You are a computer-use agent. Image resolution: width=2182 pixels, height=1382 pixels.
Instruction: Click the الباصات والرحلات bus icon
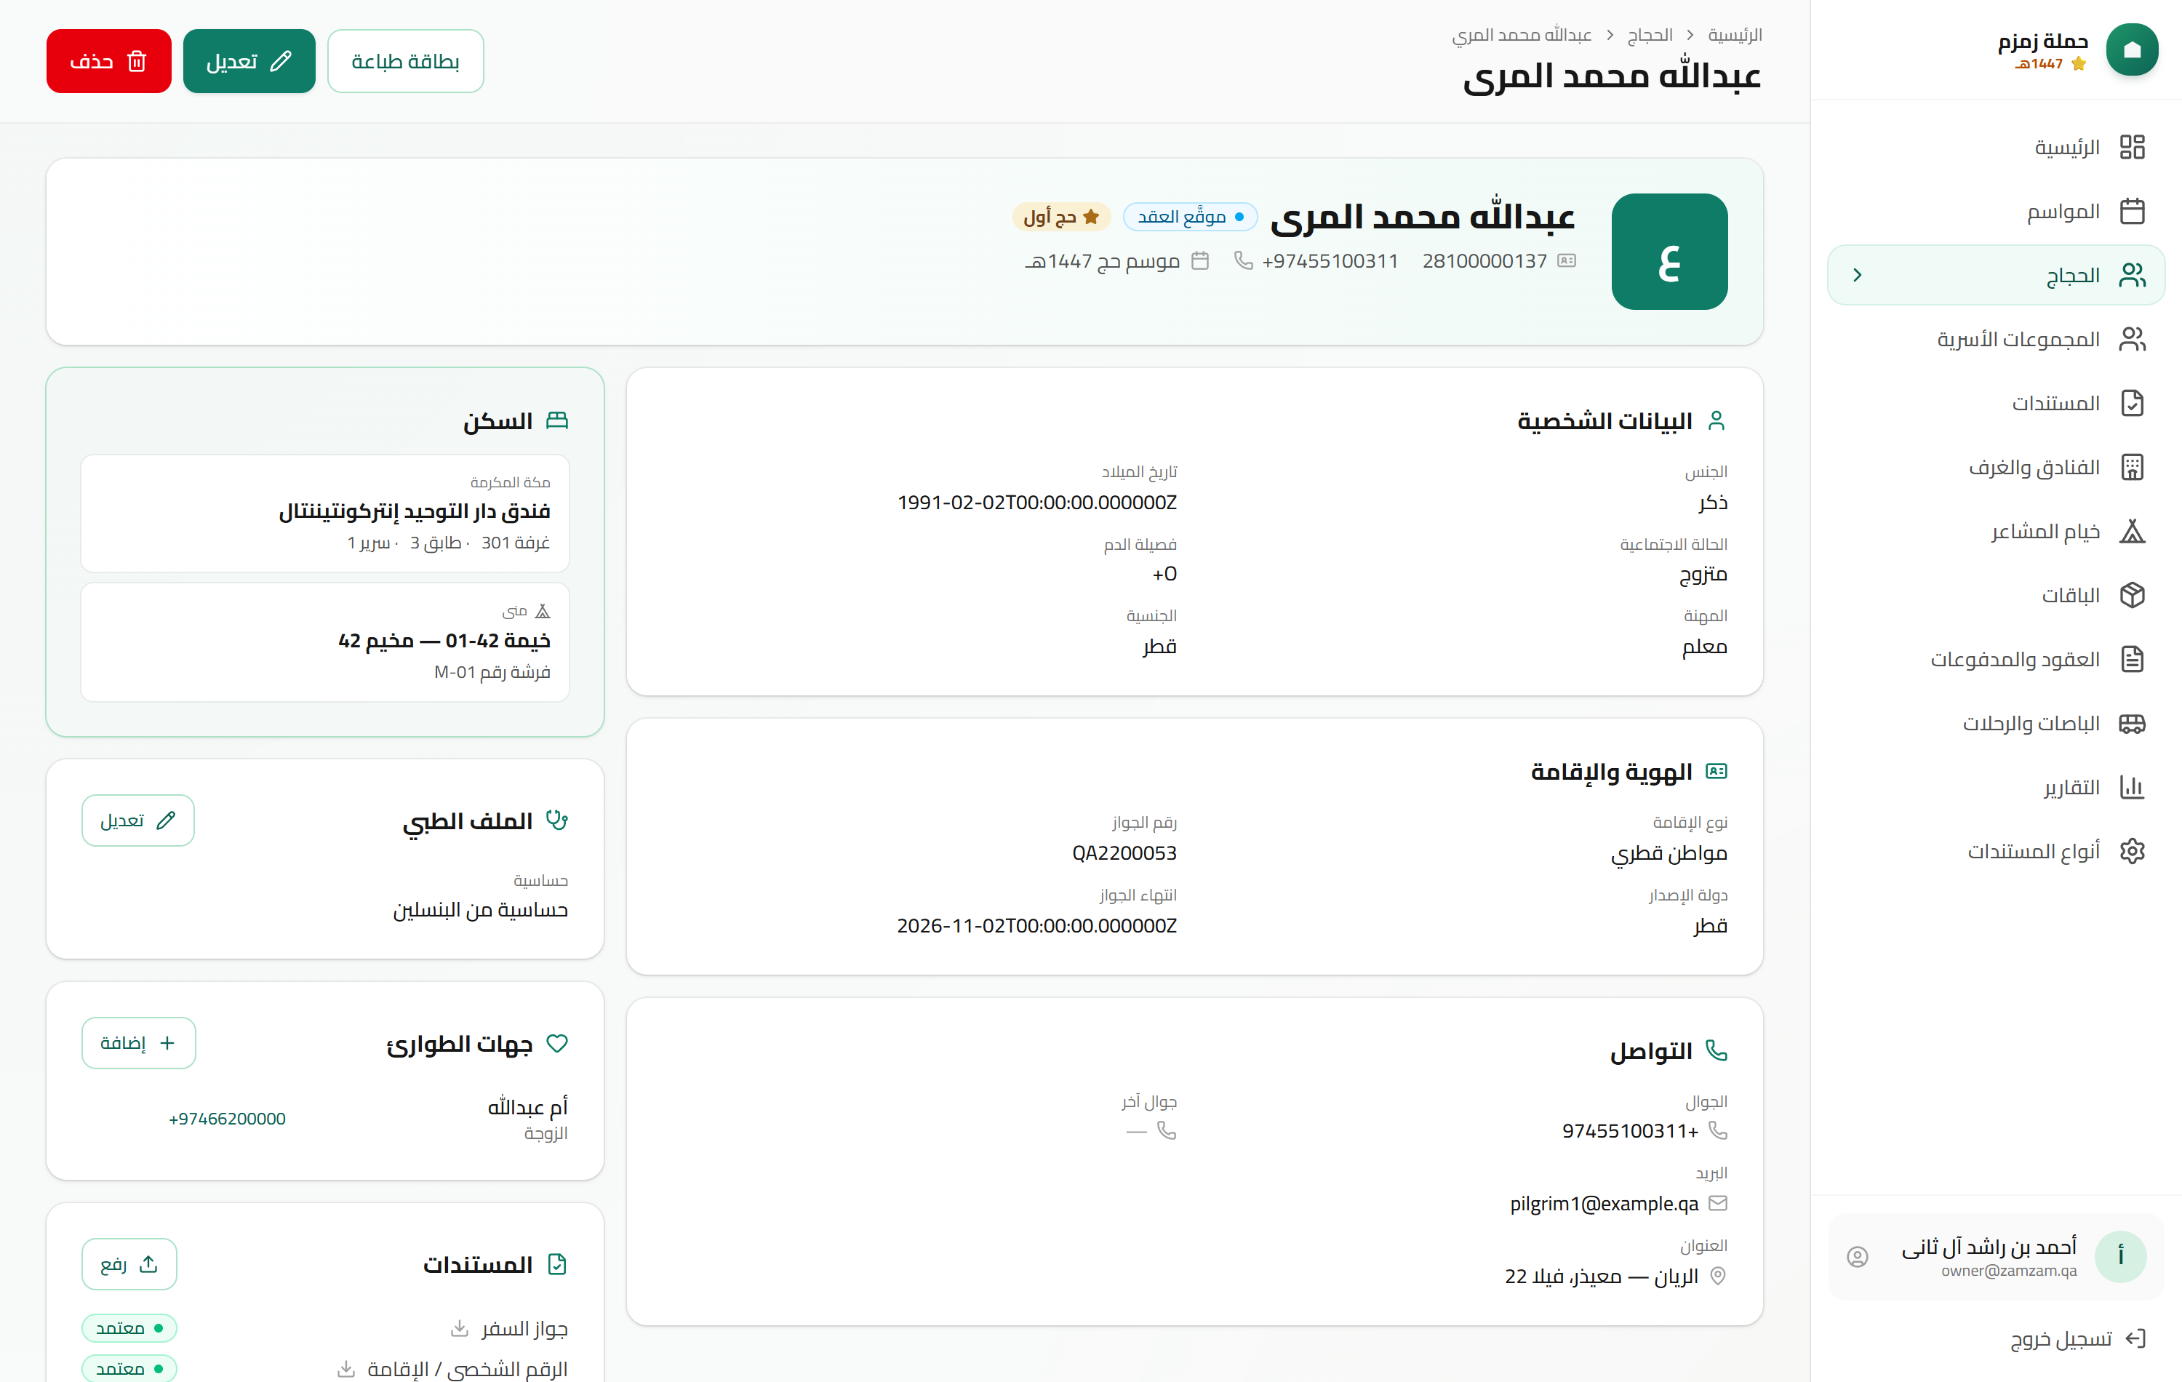click(2131, 723)
